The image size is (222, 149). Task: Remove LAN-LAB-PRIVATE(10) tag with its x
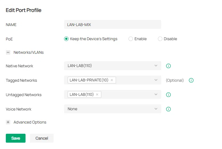tap(112, 80)
